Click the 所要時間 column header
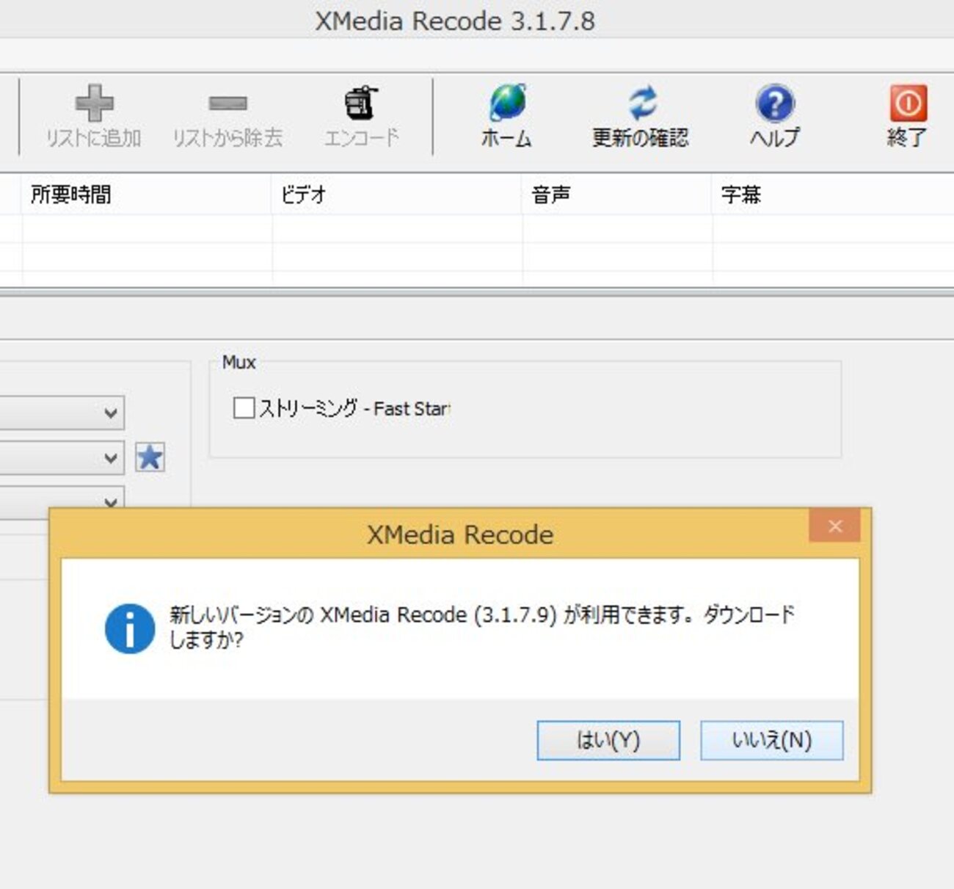 point(146,195)
